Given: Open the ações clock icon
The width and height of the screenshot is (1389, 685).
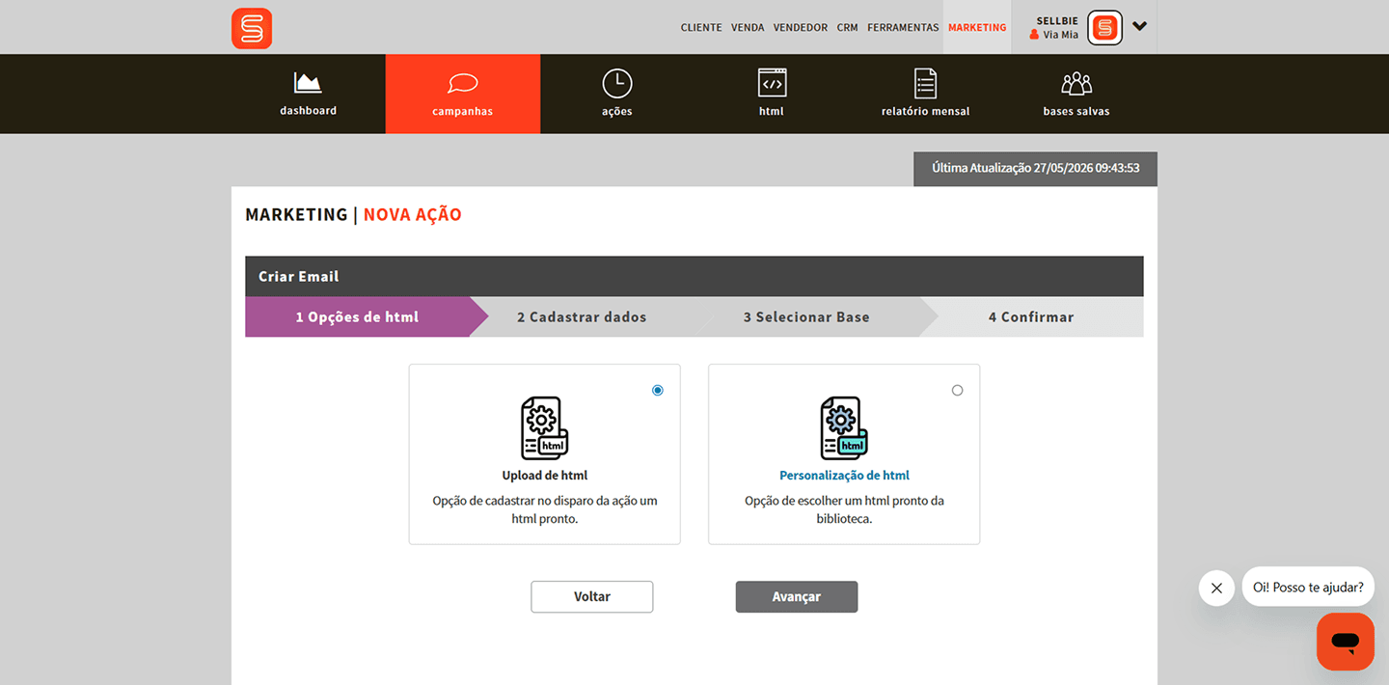Looking at the screenshot, I should pyautogui.click(x=617, y=84).
